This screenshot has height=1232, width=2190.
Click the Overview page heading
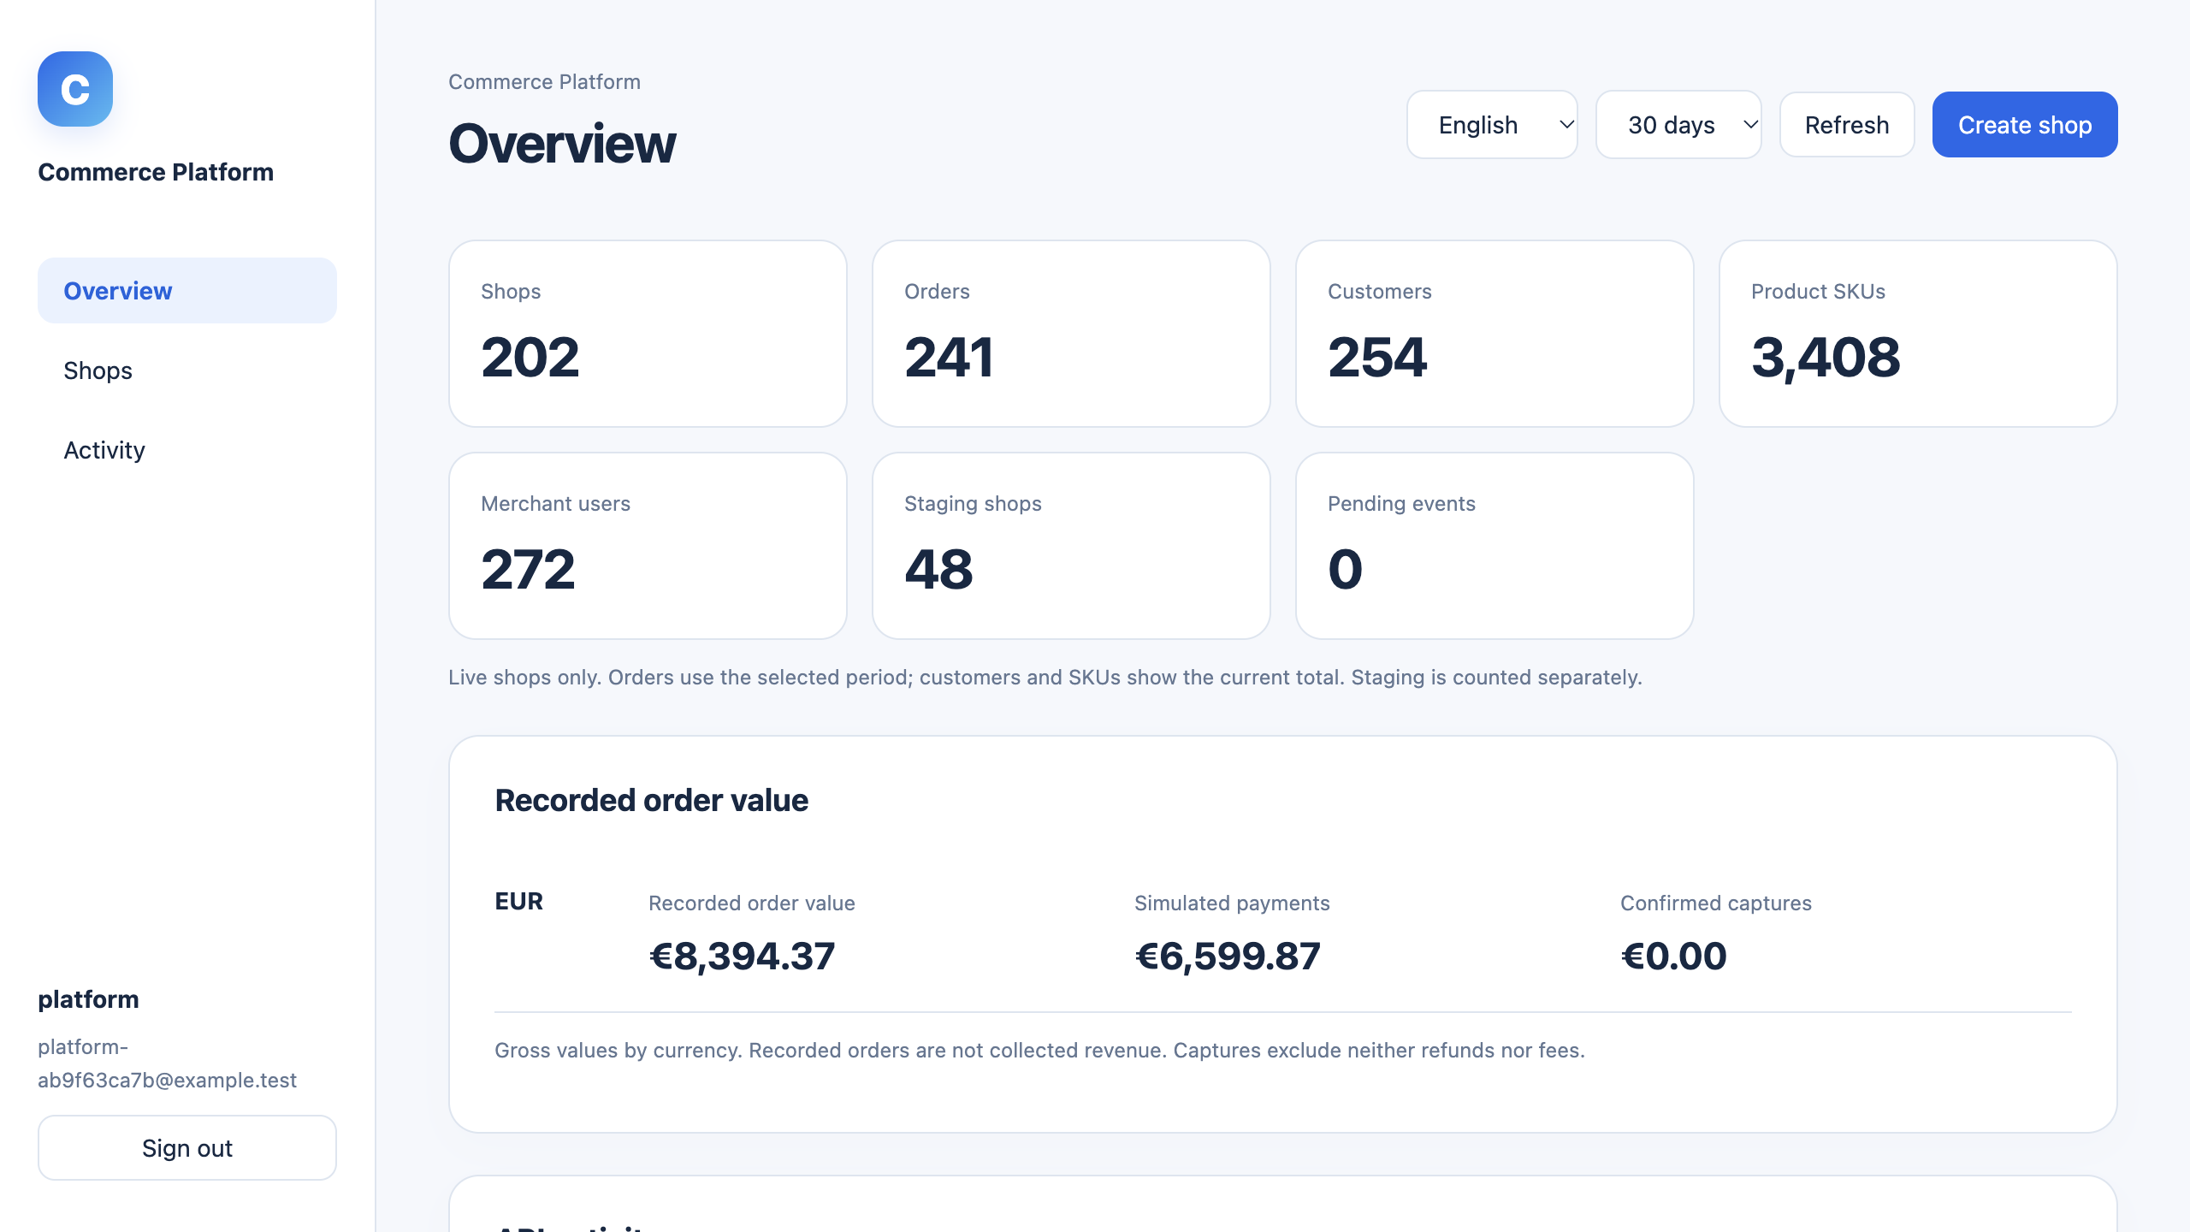(x=562, y=143)
